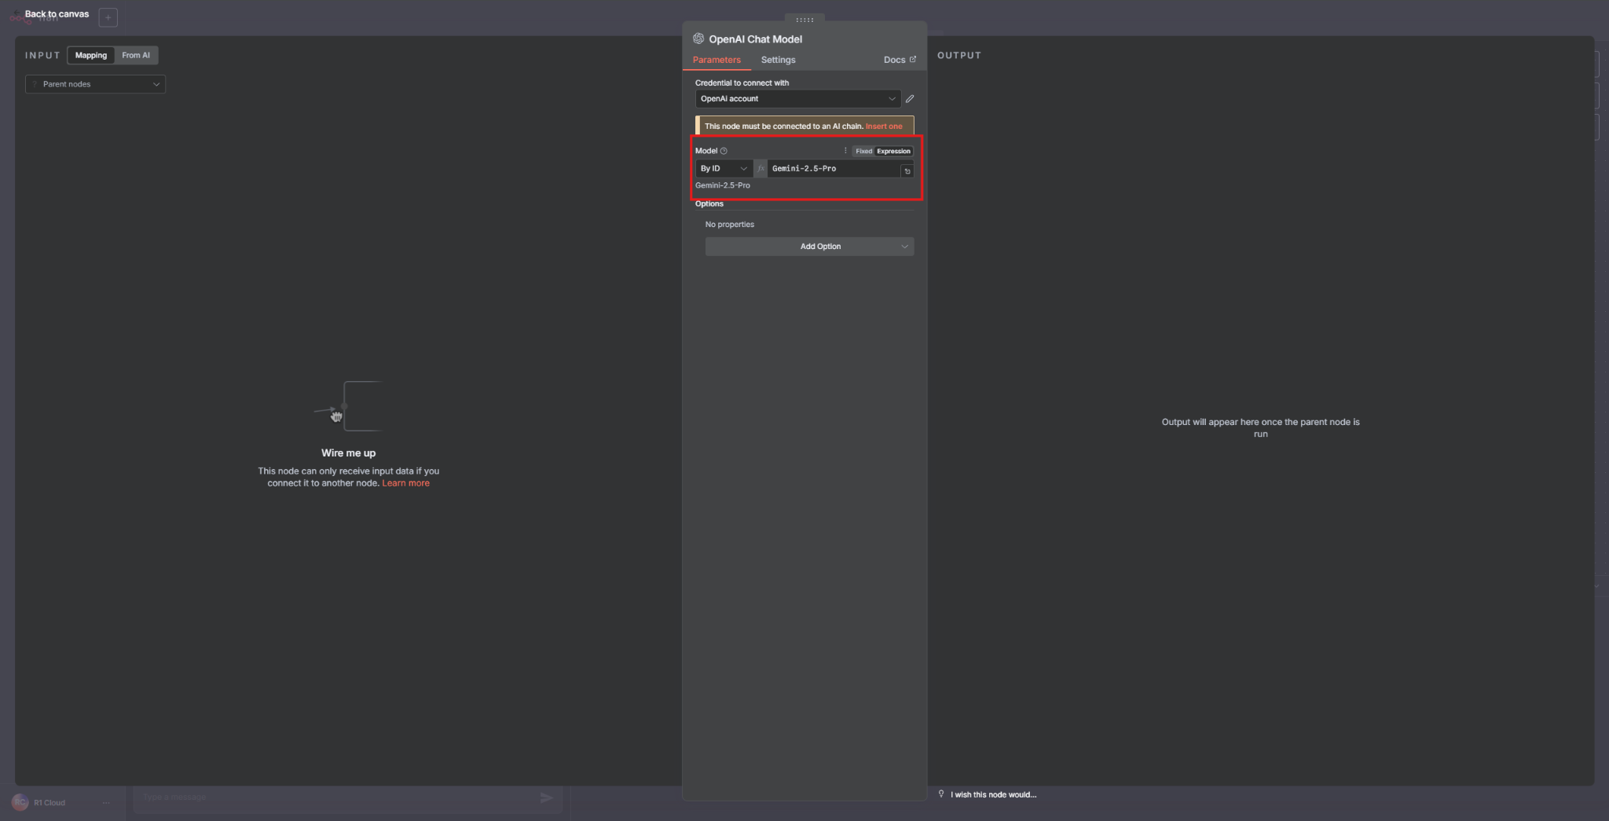Open the Parent nodes dropdown

[x=96, y=84]
